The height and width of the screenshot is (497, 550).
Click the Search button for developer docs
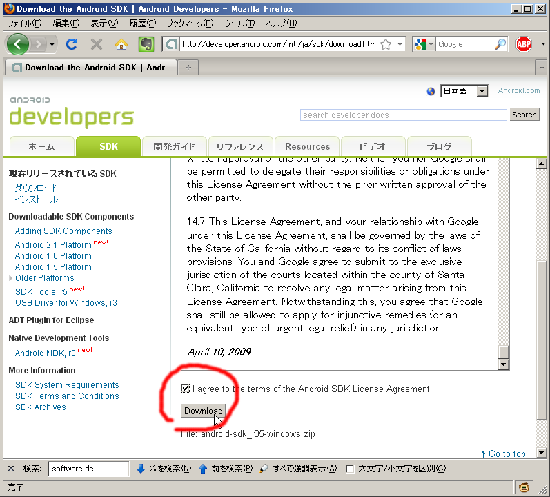(524, 115)
